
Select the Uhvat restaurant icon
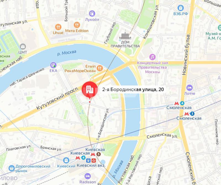58,27
